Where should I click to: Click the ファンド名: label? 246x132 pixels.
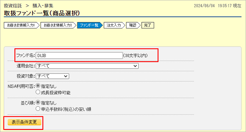pos(26,55)
